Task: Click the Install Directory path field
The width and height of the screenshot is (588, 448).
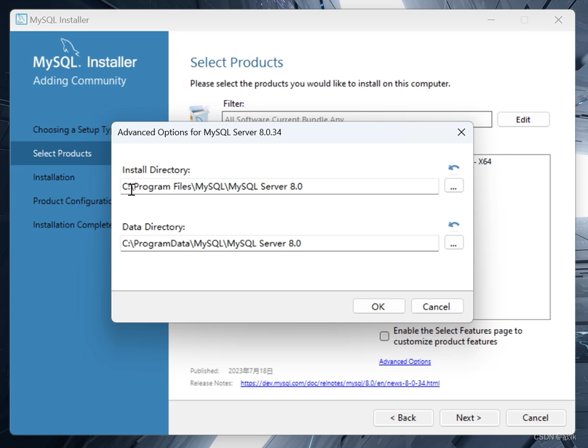Action: click(x=279, y=186)
